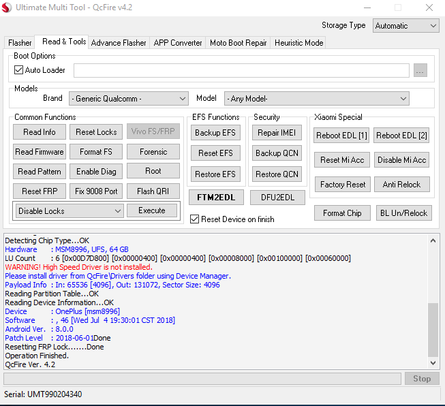Click the Read Pattern button
This screenshot has height=406, width=445.
[40, 172]
